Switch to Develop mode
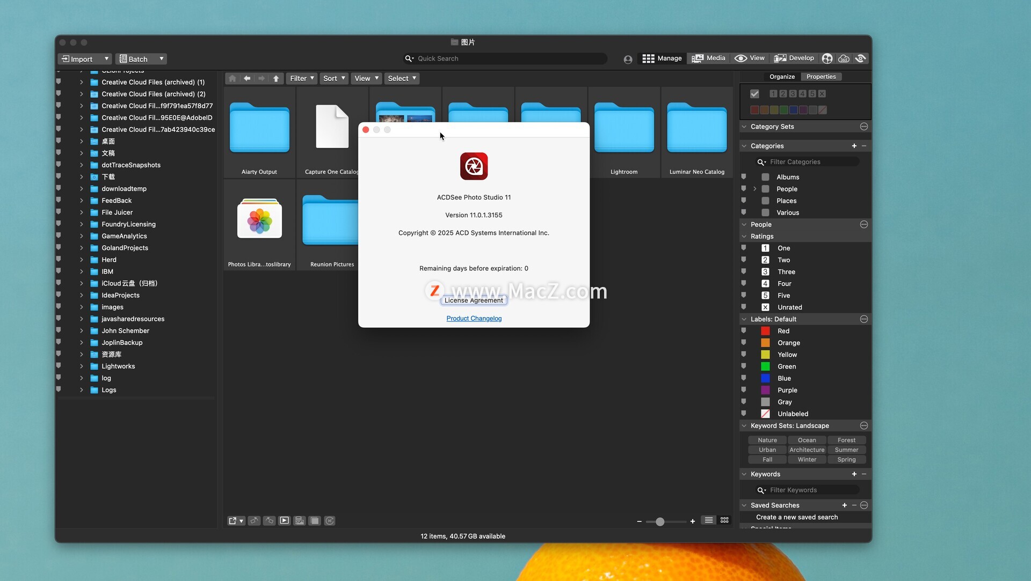Viewport: 1031px width, 581px height. point(794,58)
